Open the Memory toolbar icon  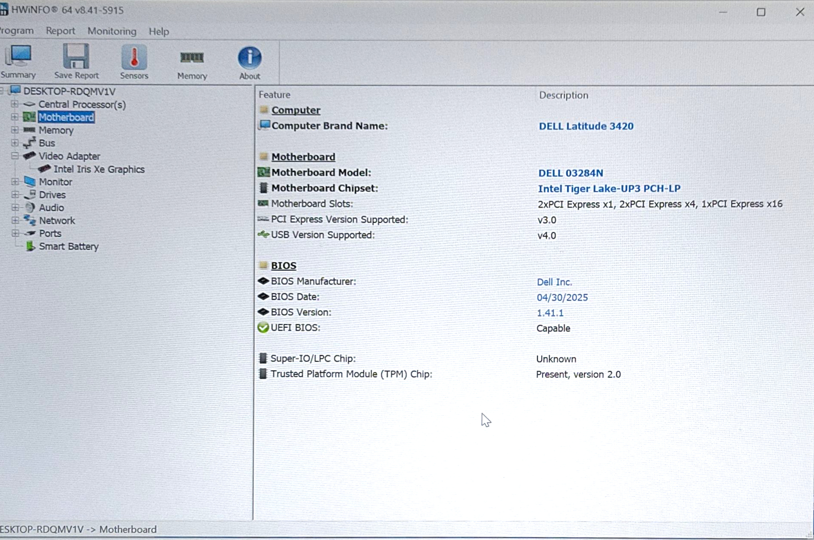point(192,57)
